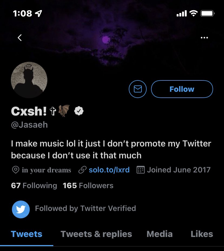
Task: Select the Tweets tab
Action: (x=27, y=234)
